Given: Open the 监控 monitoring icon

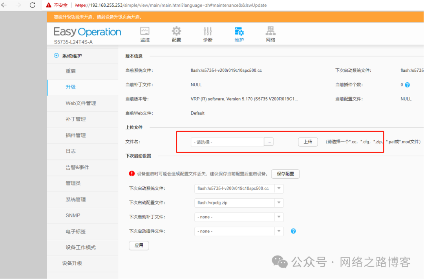Looking at the screenshot, I should [x=145, y=31].
